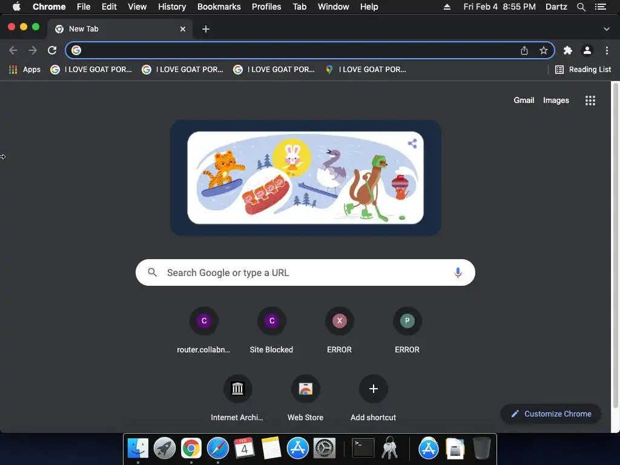Screen dimensions: 620x465
Task: Open the Google apps grid
Action: pos(590,101)
